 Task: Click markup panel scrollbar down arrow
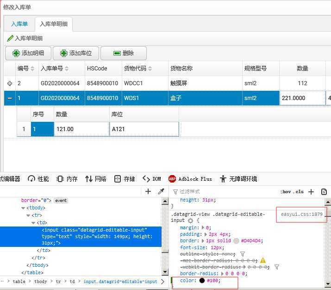coord(165,272)
